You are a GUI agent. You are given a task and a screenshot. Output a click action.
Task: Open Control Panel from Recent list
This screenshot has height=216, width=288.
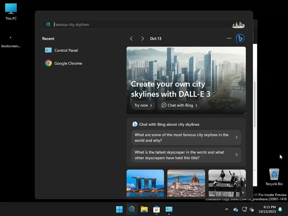[x=62, y=50]
